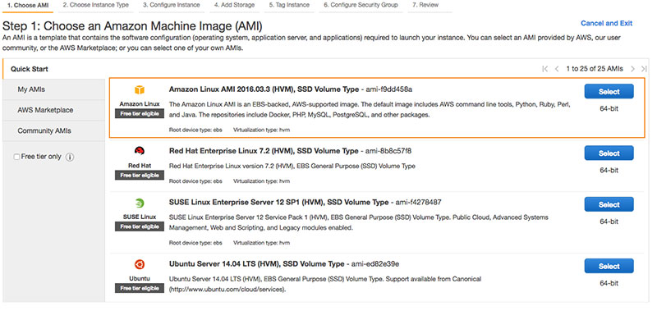Click the Amazon Linux orange box icon
Image resolution: width=657 pixels, height=329 pixels.
[137, 90]
